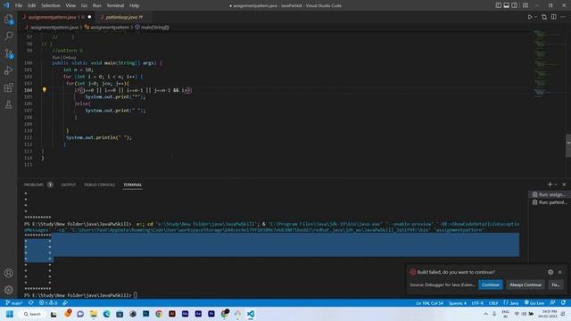The height and width of the screenshot is (321, 571).
Task: Open the Run menu
Action: 97,5
